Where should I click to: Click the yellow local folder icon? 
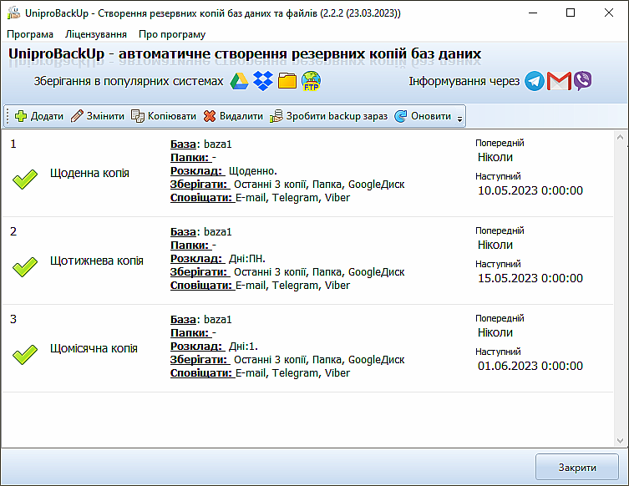(287, 81)
